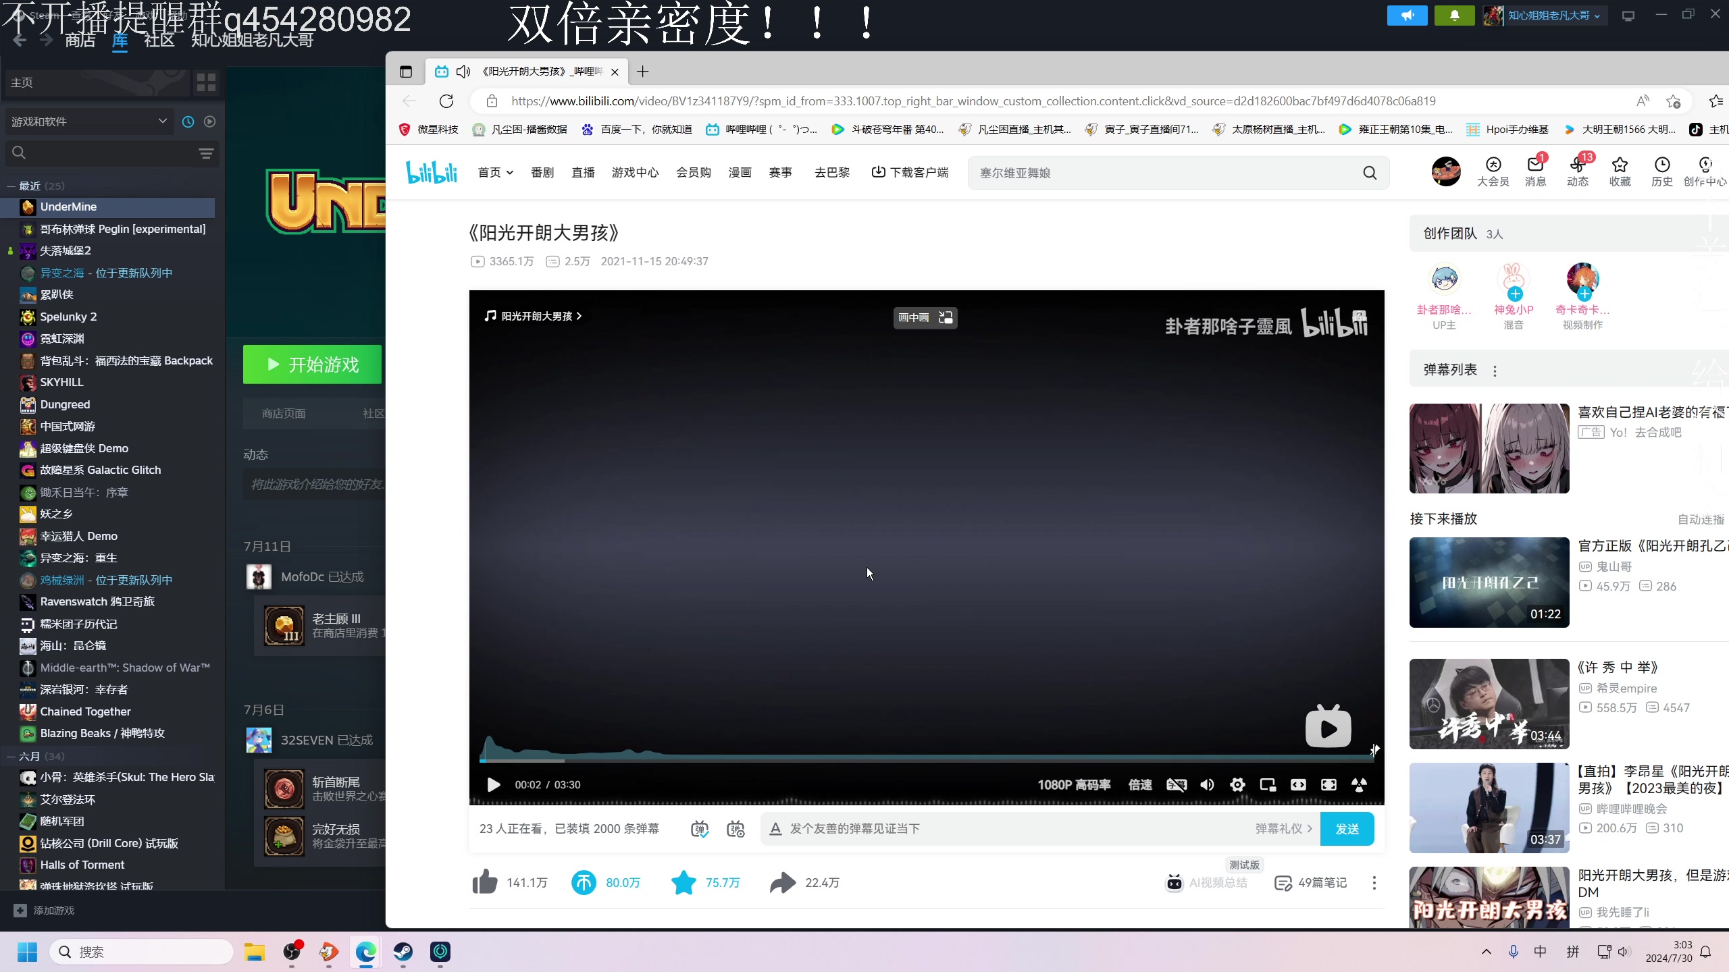Open more options below the video
This screenshot has height=972, width=1729.
click(x=1374, y=882)
